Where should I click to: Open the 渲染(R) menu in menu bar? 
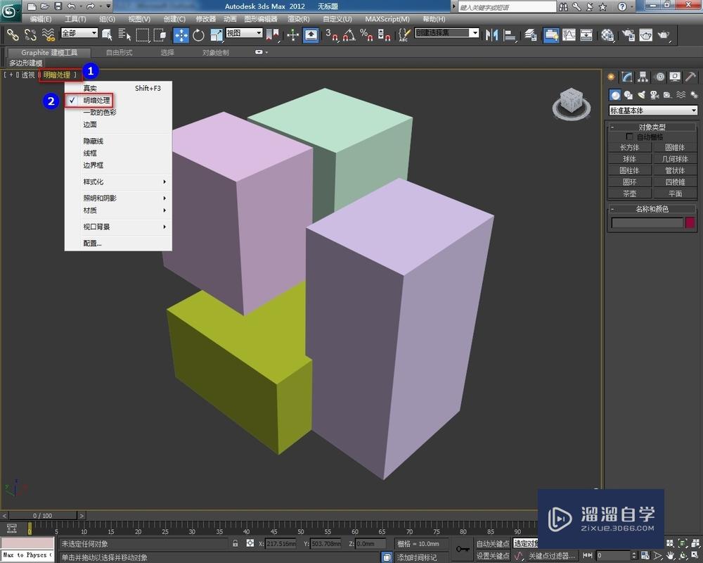pos(297,19)
